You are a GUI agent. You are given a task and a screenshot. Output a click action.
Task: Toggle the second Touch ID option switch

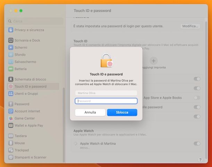(x=197, y=88)
